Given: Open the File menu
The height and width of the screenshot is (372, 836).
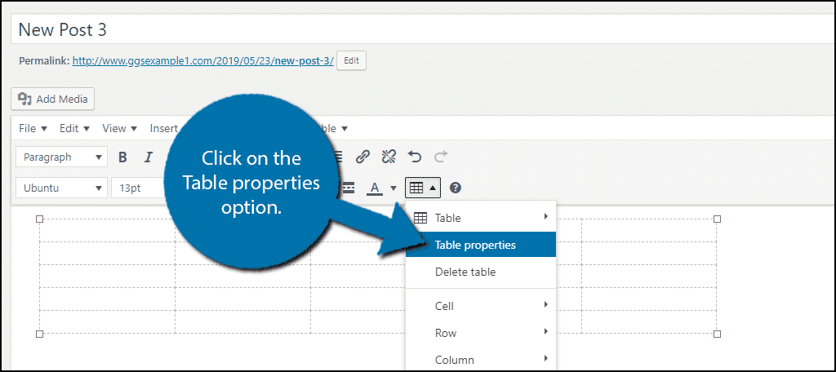Looking at the screenshot, I should [33, 128].
